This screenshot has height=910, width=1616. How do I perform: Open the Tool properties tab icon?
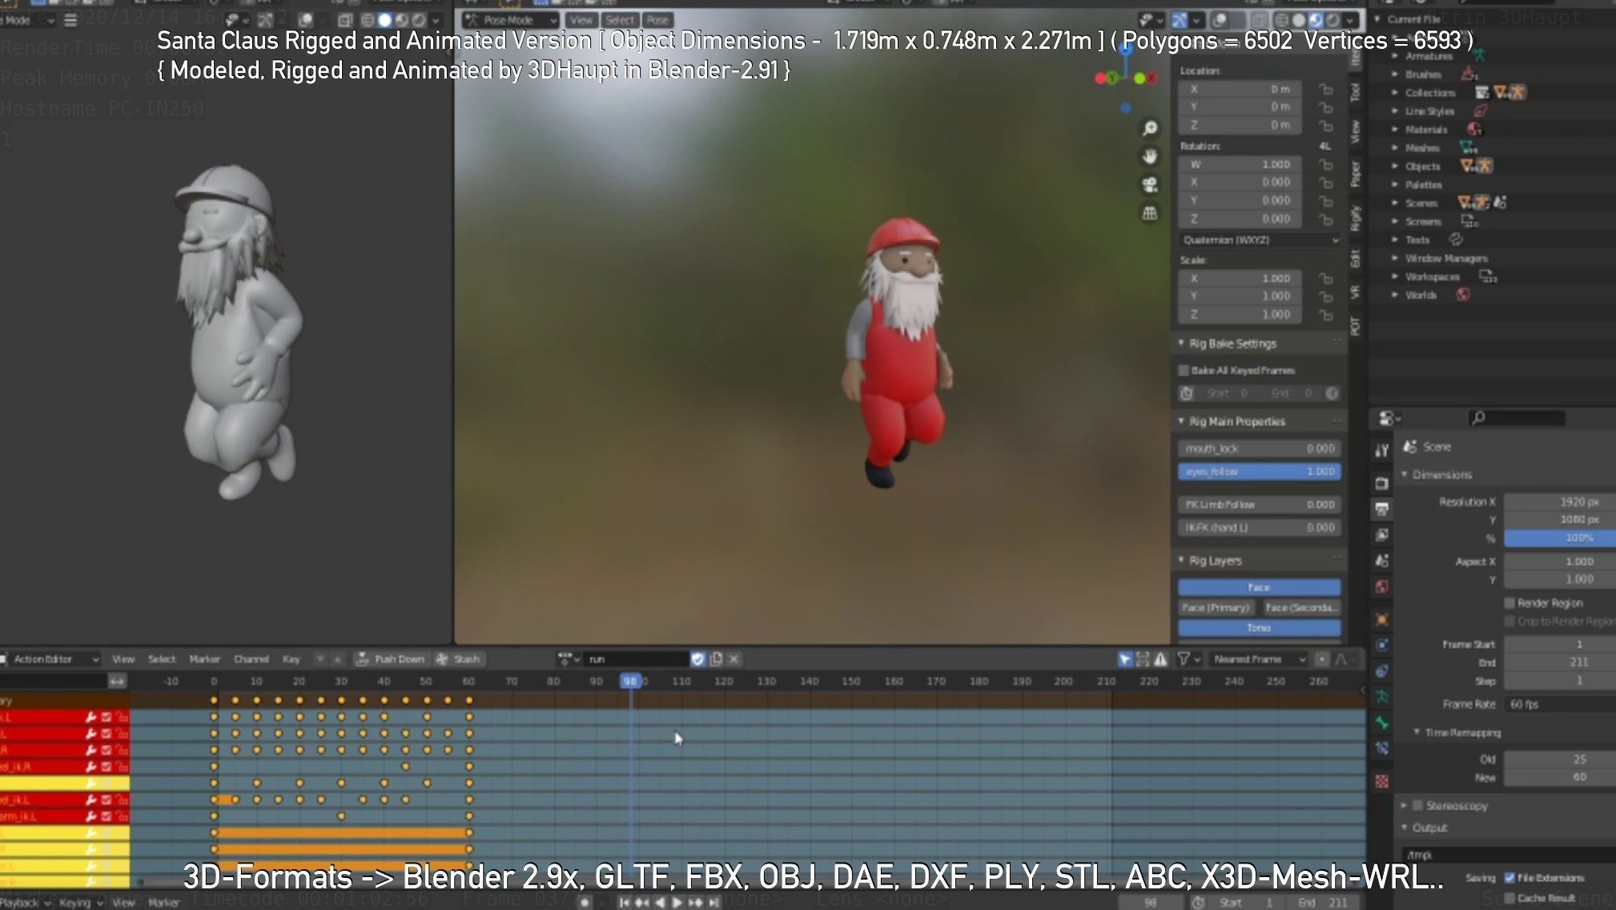coord(1381,451)
